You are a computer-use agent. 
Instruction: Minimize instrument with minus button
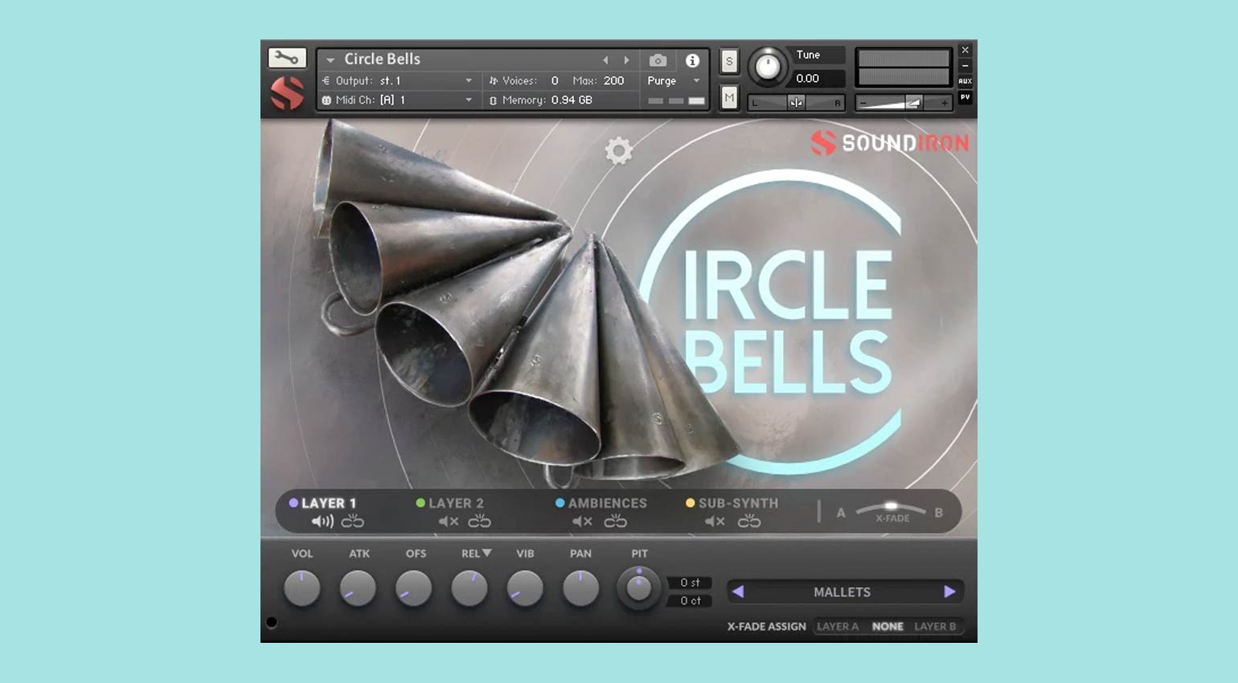(965, 66)
